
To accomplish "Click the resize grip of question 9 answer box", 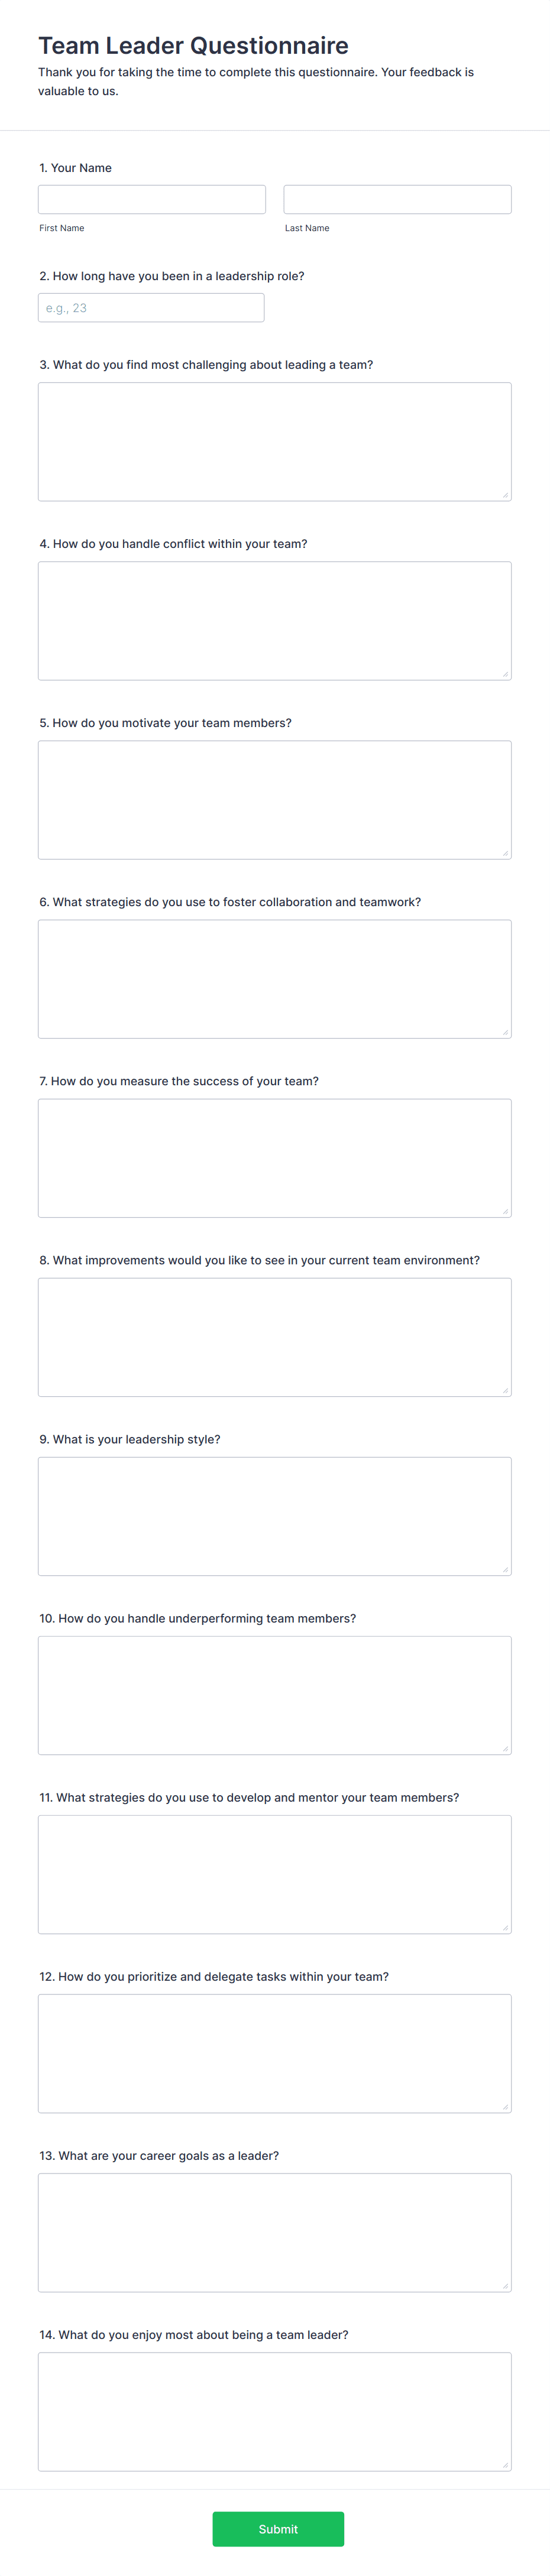I will coord(507,1570).
